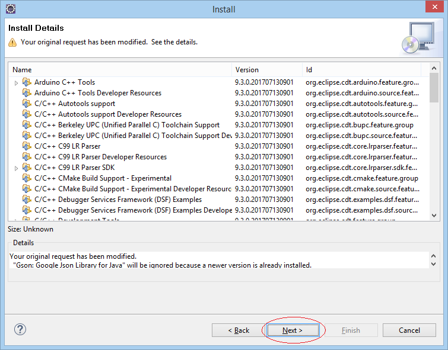Click icon beside Berkeley UPC Toolchain Support
Viewport: 448px width, 350px height.
pos(27,124)
